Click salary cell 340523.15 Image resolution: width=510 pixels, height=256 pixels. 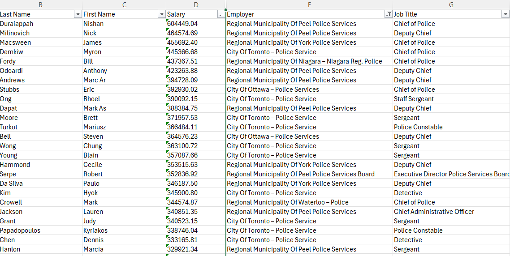(x=196, y=221)
